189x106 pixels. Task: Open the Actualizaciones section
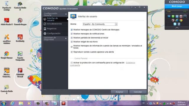tap(55, 24)
